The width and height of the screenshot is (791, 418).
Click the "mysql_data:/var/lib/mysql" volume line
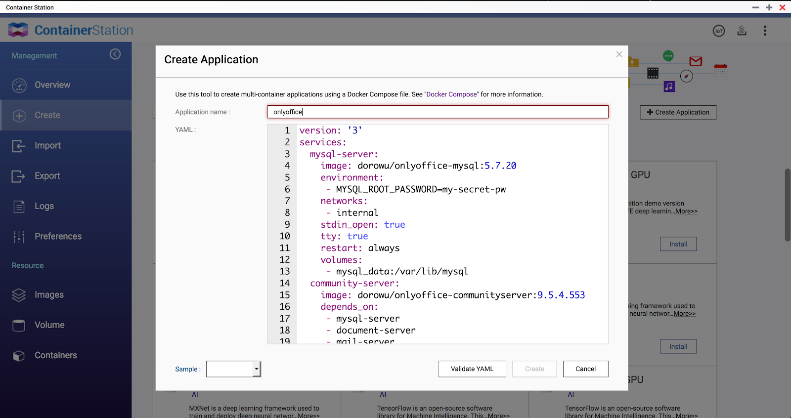pos(397,271)
